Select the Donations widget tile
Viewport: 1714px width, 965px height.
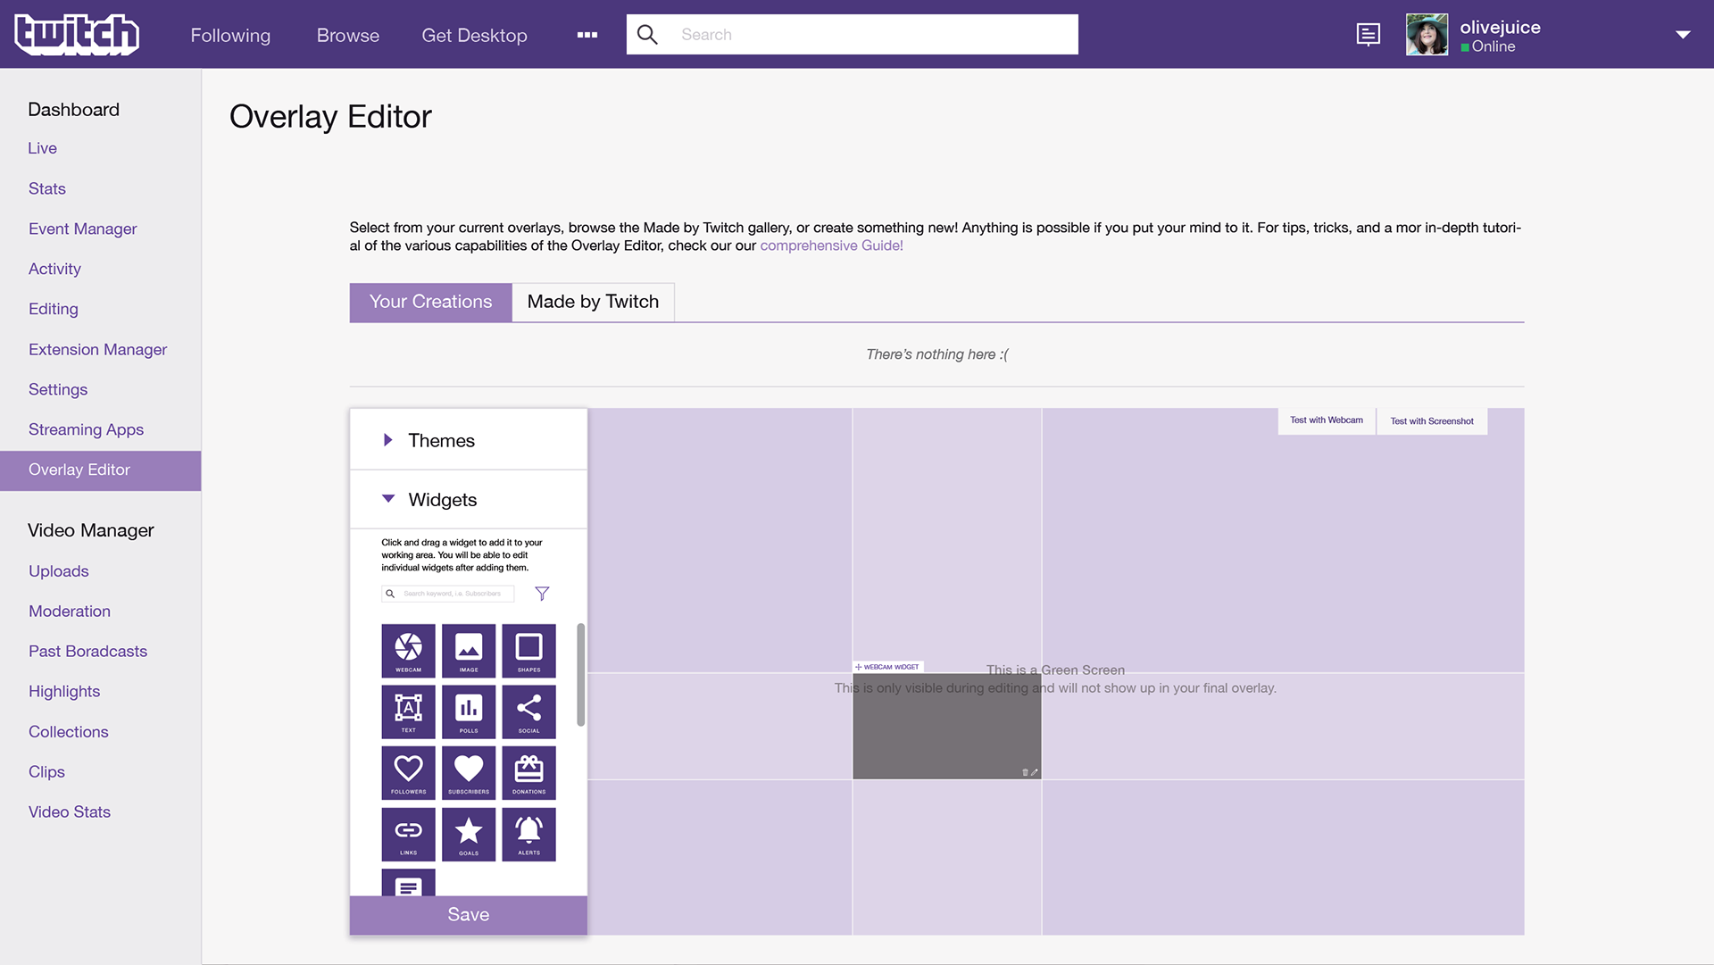tap(528, 773)
